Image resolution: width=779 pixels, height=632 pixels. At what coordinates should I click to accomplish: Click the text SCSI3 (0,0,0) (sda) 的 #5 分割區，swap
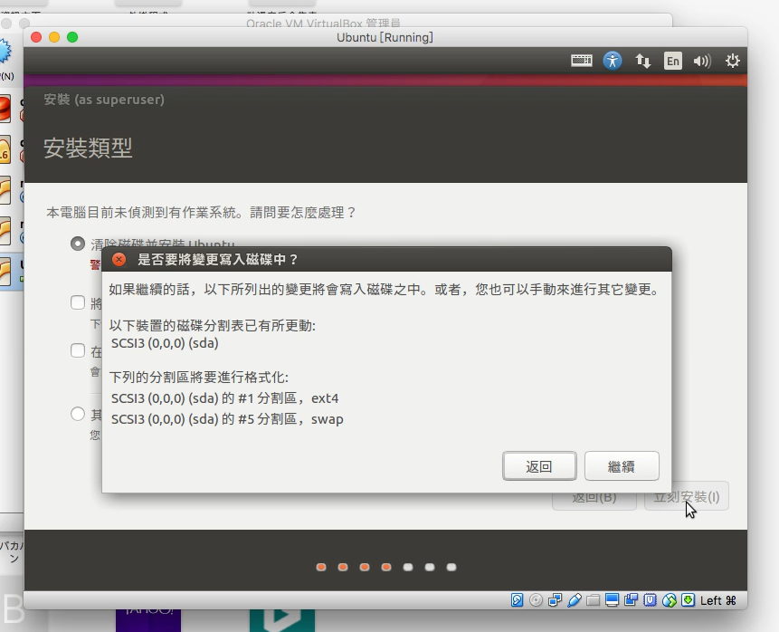pyautogui.click(x=227, y=419)
